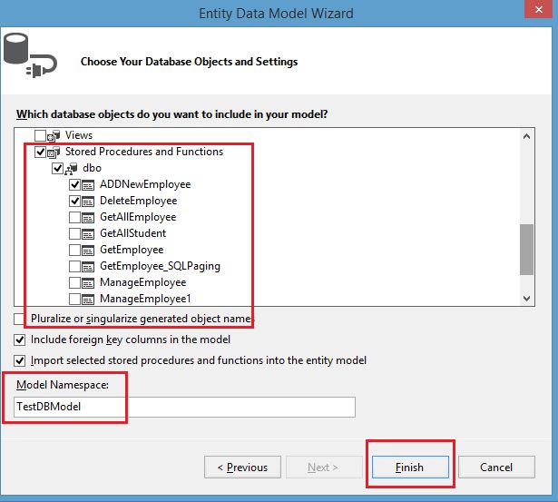Uncheck the DeleteEmployee checkbox
The width and height of the screenshot is (558, 502).
[74, 201]
